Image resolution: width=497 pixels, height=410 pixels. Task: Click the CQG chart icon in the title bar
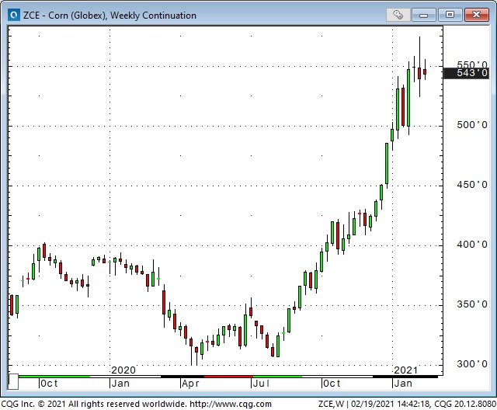pos(14,15)
